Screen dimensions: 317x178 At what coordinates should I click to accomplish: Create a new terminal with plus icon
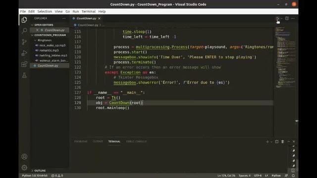[267, 142]
